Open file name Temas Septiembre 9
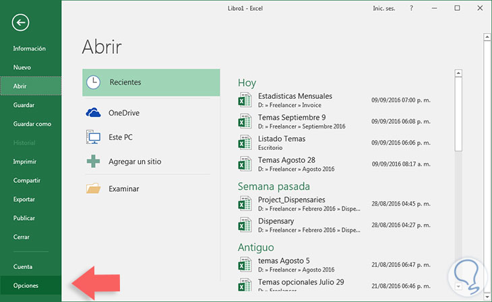492x302 pixels. pyautogui.click(x=292, y=118)
